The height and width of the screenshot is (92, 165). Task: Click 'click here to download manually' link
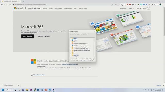70,64
